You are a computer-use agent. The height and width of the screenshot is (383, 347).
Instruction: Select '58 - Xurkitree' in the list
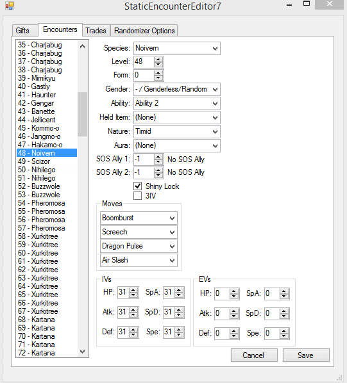coord(47,236)
